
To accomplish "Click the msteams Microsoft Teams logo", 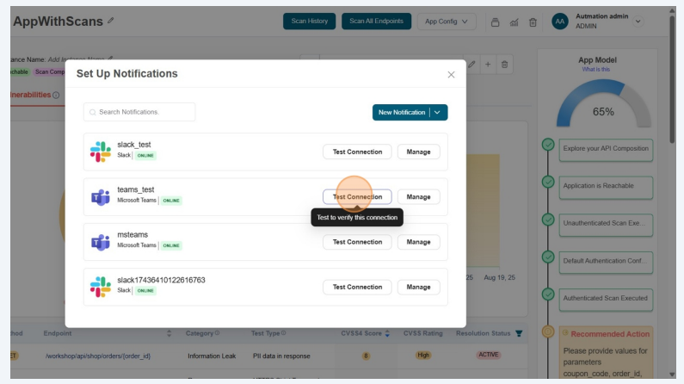I will 101,242.
